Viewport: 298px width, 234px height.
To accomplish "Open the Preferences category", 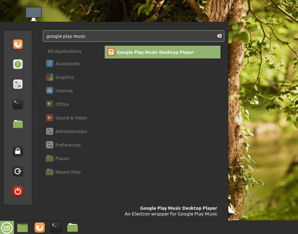I will pyautogui.click(x=68, y=145).
